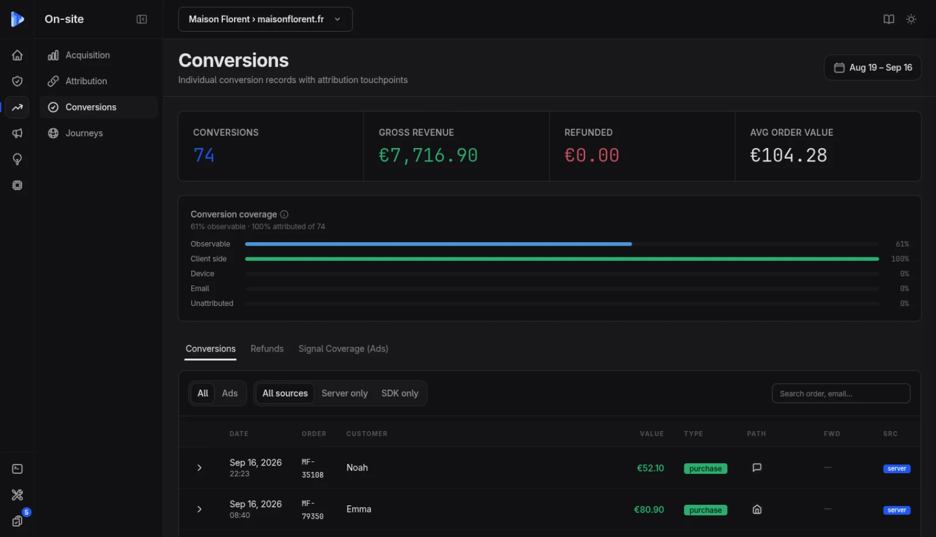This screenshot has height=537, width=936.
Task: Open the shield check icon in the rail
Action: click(x=17, y=81)
